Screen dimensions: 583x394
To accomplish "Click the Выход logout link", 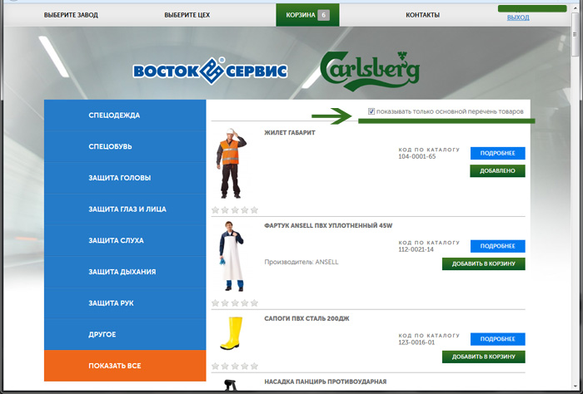I will click(518, 17).
